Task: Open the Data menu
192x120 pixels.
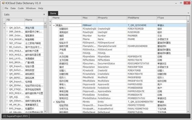Action: pos(13,8)
